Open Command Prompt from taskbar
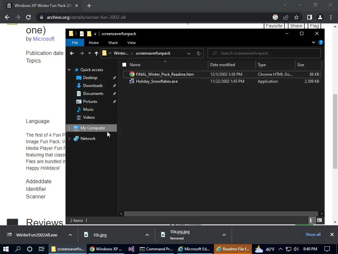 (x=156, y=249)
